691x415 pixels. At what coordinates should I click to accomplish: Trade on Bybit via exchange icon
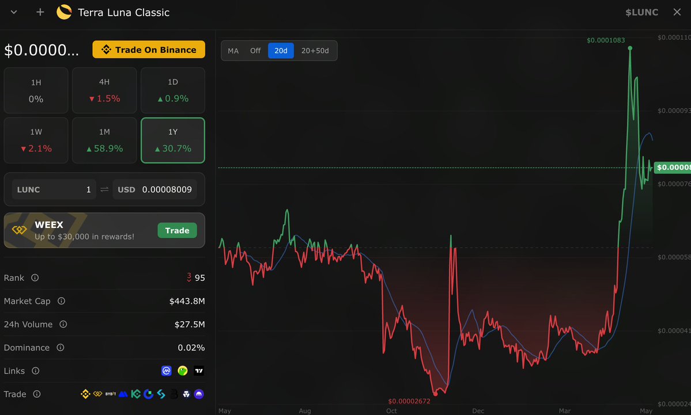(x=110, y=394)
